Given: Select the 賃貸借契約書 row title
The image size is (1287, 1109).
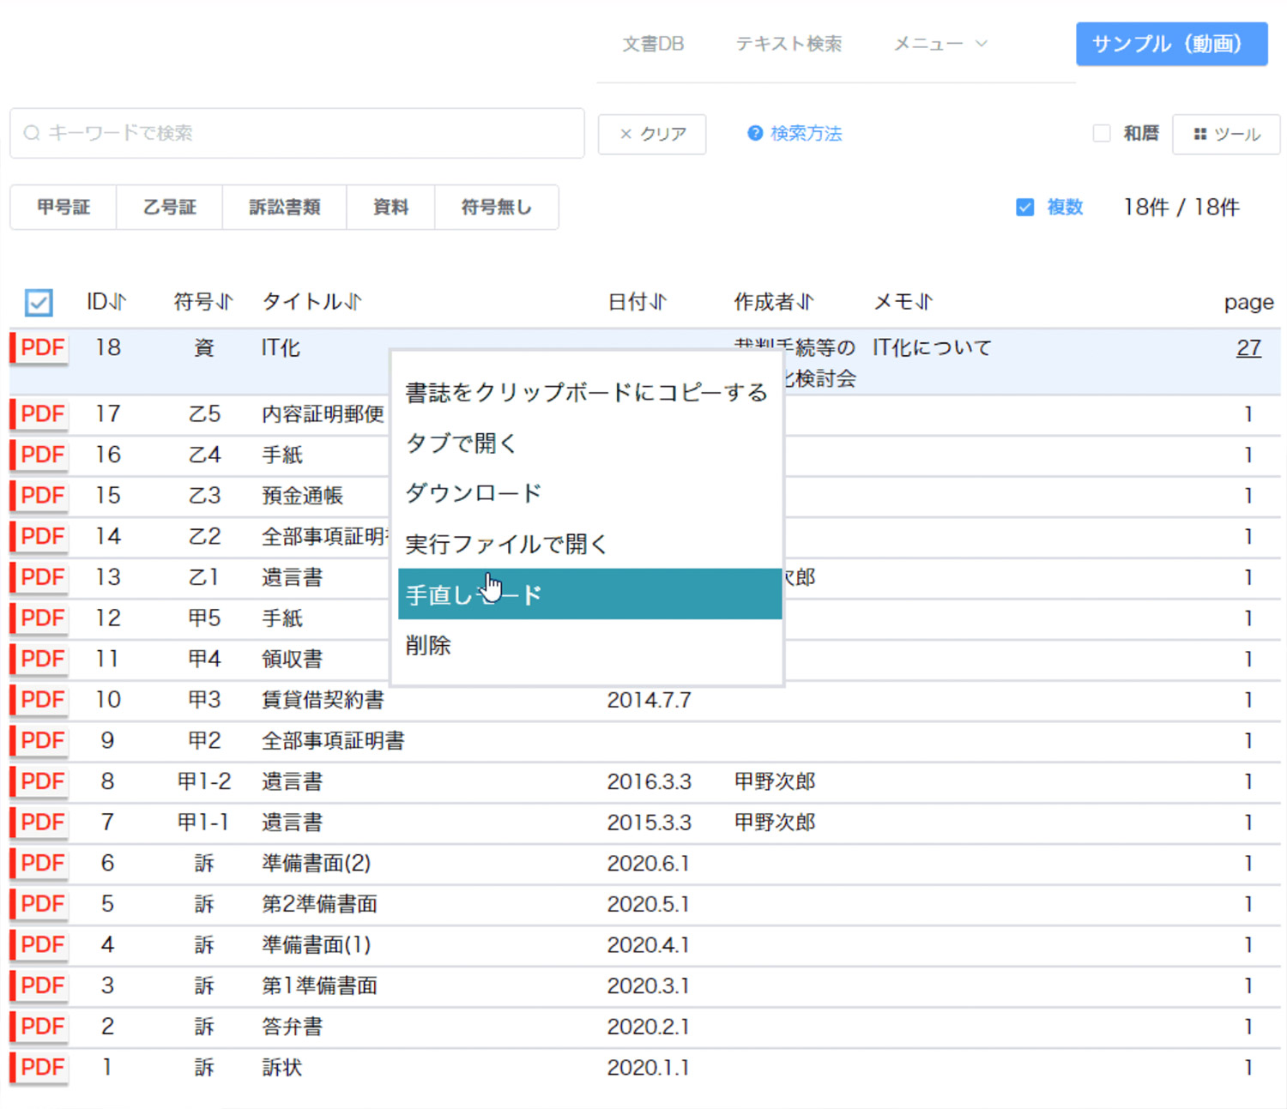Looking at the screenshot, I should click(x=323, y=700).
